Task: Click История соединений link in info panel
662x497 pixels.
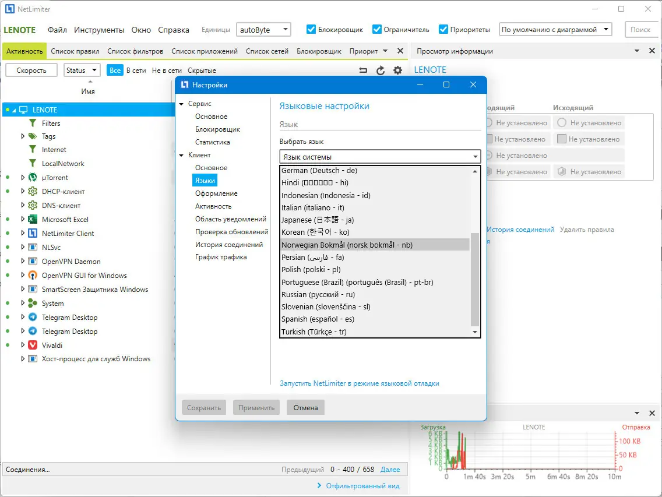Action: tap(520, 230)
